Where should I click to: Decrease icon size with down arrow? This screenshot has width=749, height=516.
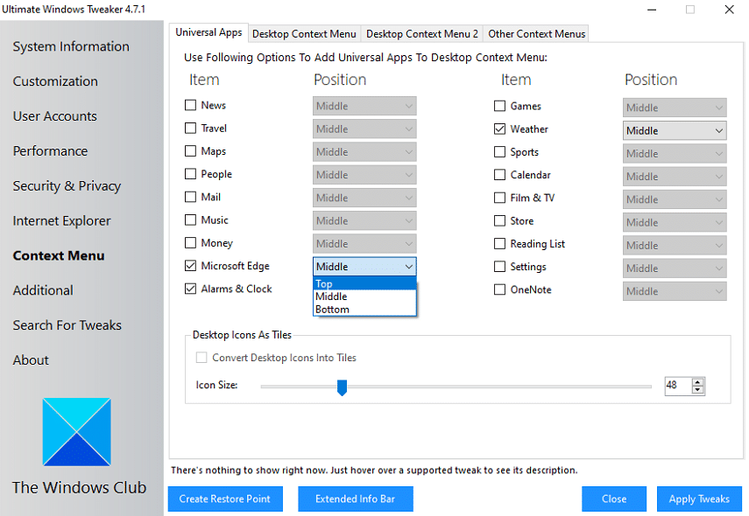(x=698, y=389)
